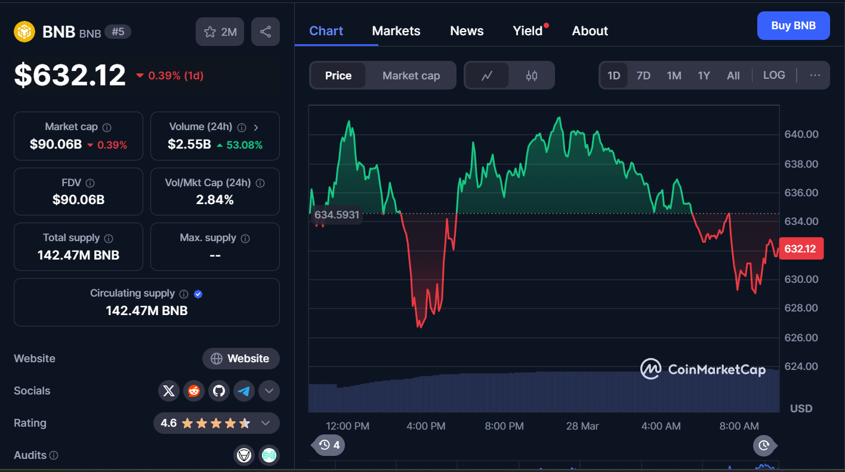Click the #5 rank badge

[x=118, y=32]
